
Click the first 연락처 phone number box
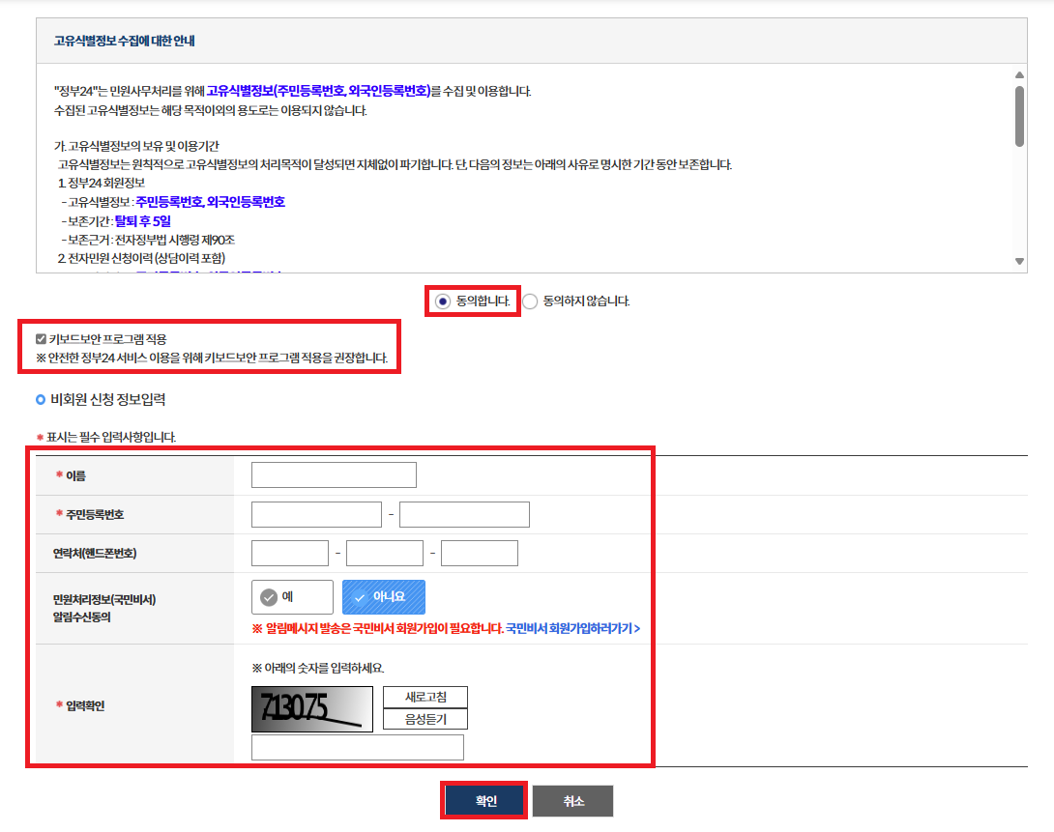pyautogui.click(x=290, y=554)
